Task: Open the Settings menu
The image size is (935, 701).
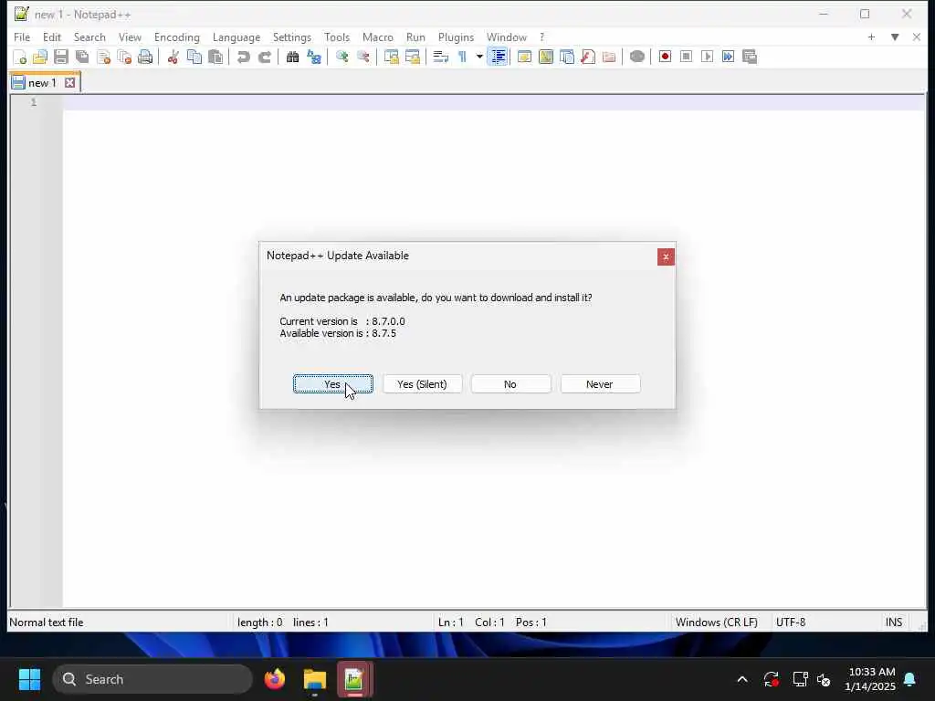Action: (291, 37)
